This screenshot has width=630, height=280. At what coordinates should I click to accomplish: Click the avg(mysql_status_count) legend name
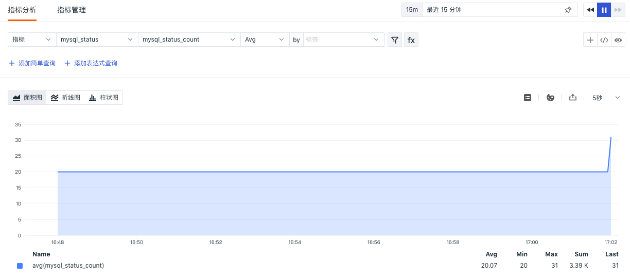tap(68, 266)
